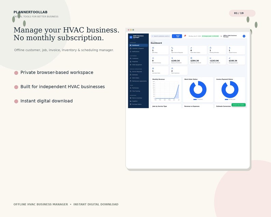The height and width of the screenshot is (217, 271).
Task: Open the Customers sidebar section
Action: (x=138, y=58)
